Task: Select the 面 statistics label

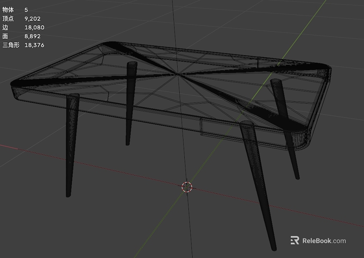Action: click(x=5, y=36)
